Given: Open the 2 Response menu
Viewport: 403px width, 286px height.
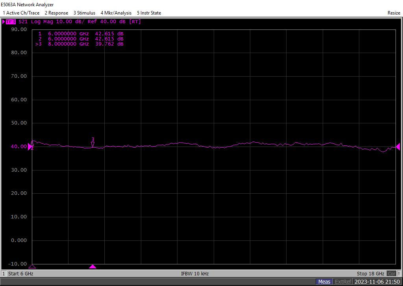Looking at the screenshot, I should pyautogui.click(x=56, y=13).
